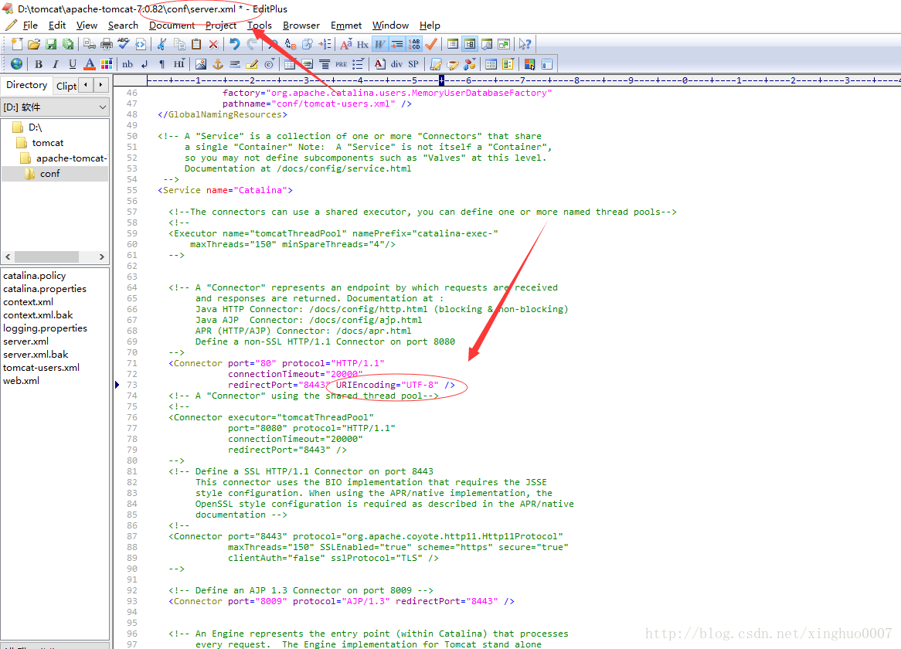
Task: Click left tab scroll arrow
Action: 86,85
